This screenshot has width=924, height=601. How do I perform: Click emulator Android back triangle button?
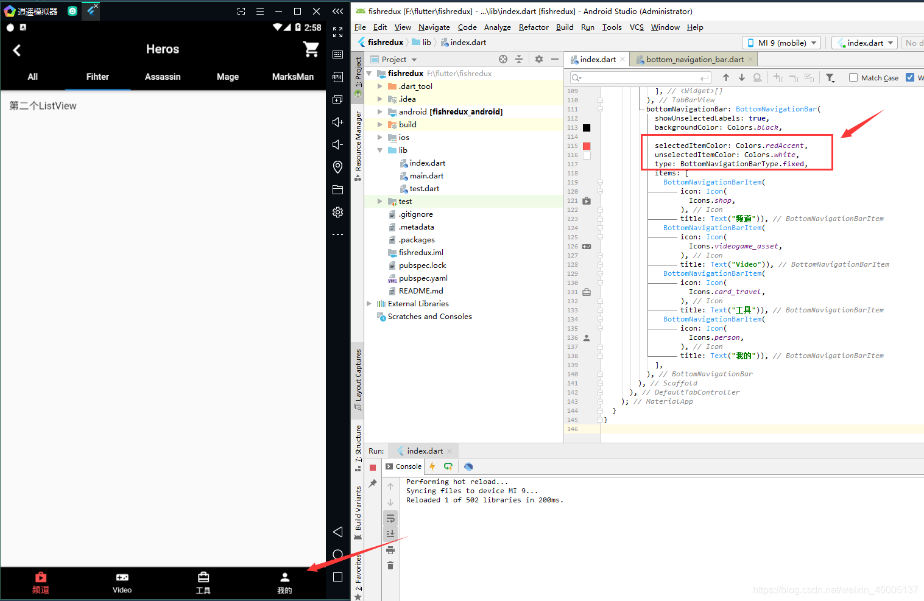pyautogui.click(x=338, y=532)
